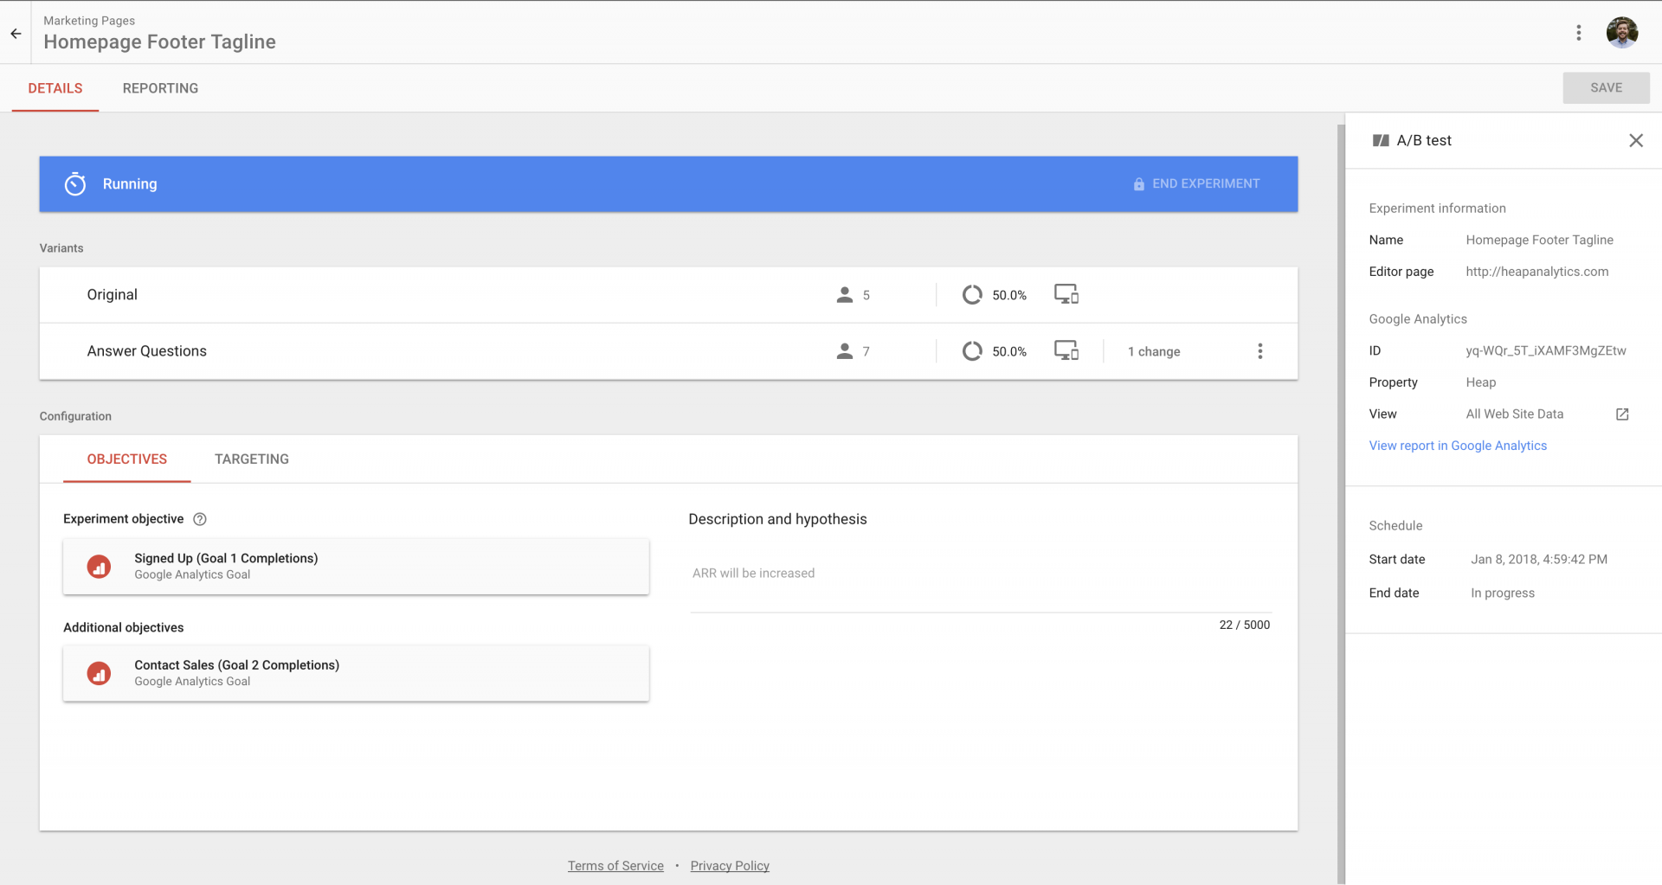Viewport: 1662px width, 885px height.
Task: Open Answer Questions variant options menu
Action: (x=1259, y=351)
